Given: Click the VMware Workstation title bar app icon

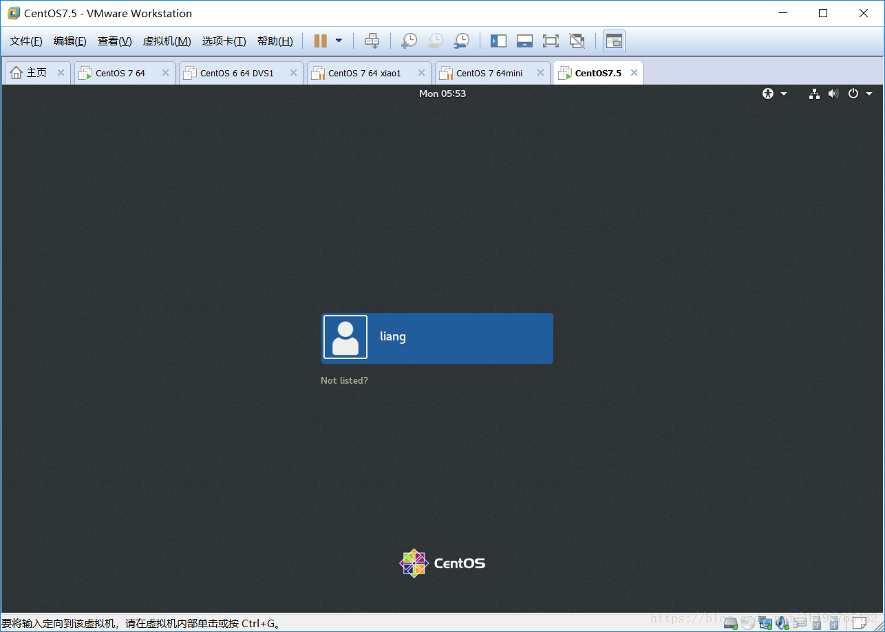Looking at the screenshot, I should tap(14, 13).
